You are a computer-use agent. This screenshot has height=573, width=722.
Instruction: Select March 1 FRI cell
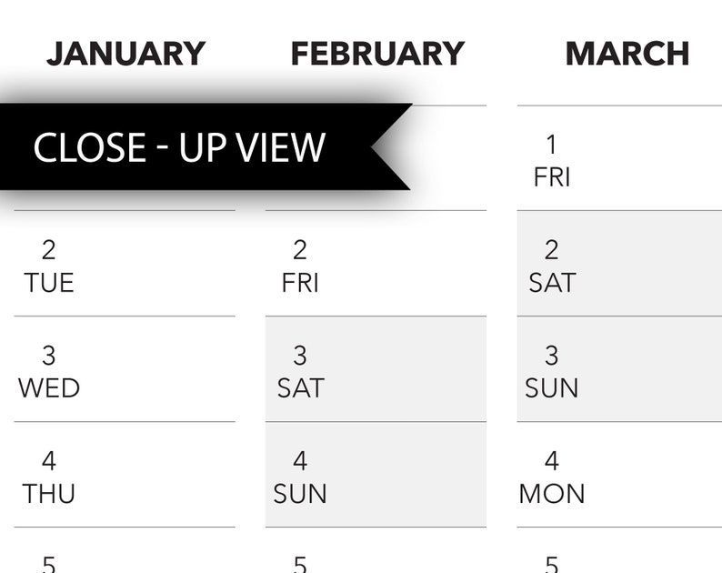[619, 158]
